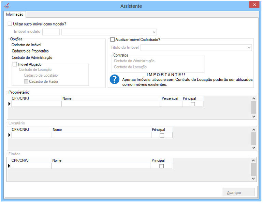Click the Fiador row pointer arrow
Image resolution: width=263 pixels, height=204 pixels.
point(9,166)
